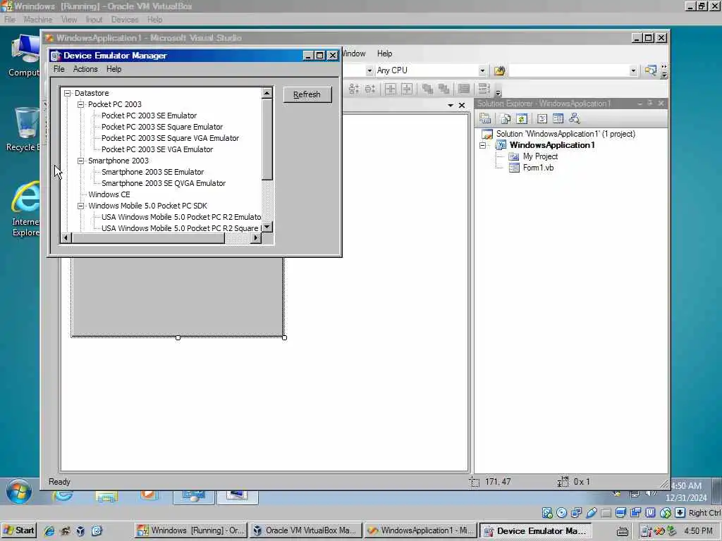The height and width of the screenshot is (541, 722).
Task: Click the Center Vertically layout icon
Action: (407, 89)
